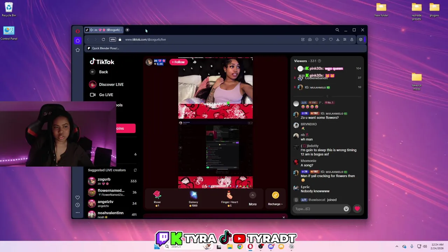Viewport: 448px width, 252px height.
Task: Open the easy setup sliders menu
Action: (x=345, y=40)
